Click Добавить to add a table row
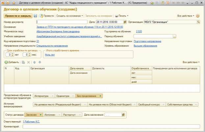The width and height of the screenshot is (205, 132). pos(12,62)
